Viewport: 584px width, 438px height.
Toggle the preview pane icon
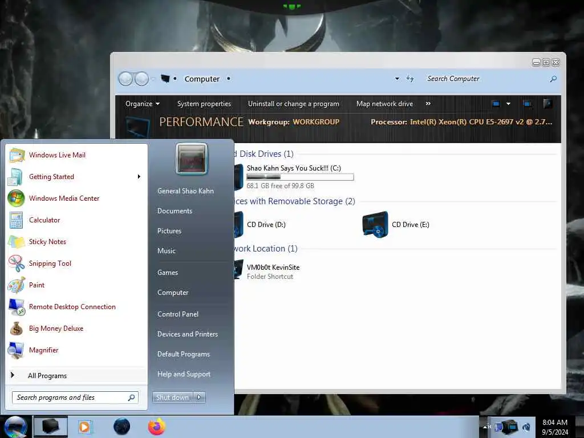(527, 104)
